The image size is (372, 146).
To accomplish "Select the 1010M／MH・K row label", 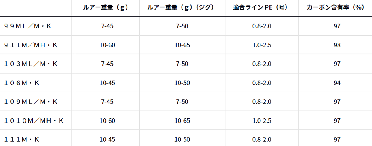I will [x=34, y=121].
